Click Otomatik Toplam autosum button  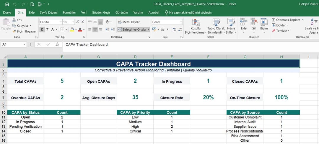tap(286, 20)
